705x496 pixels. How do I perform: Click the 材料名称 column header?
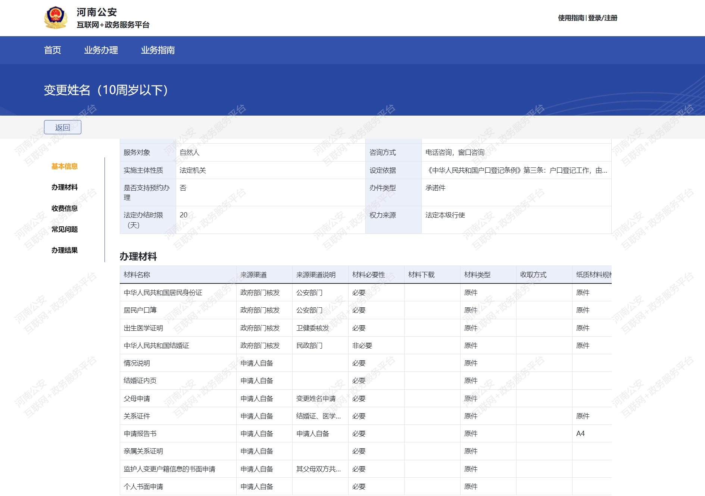tap(137, 275)
